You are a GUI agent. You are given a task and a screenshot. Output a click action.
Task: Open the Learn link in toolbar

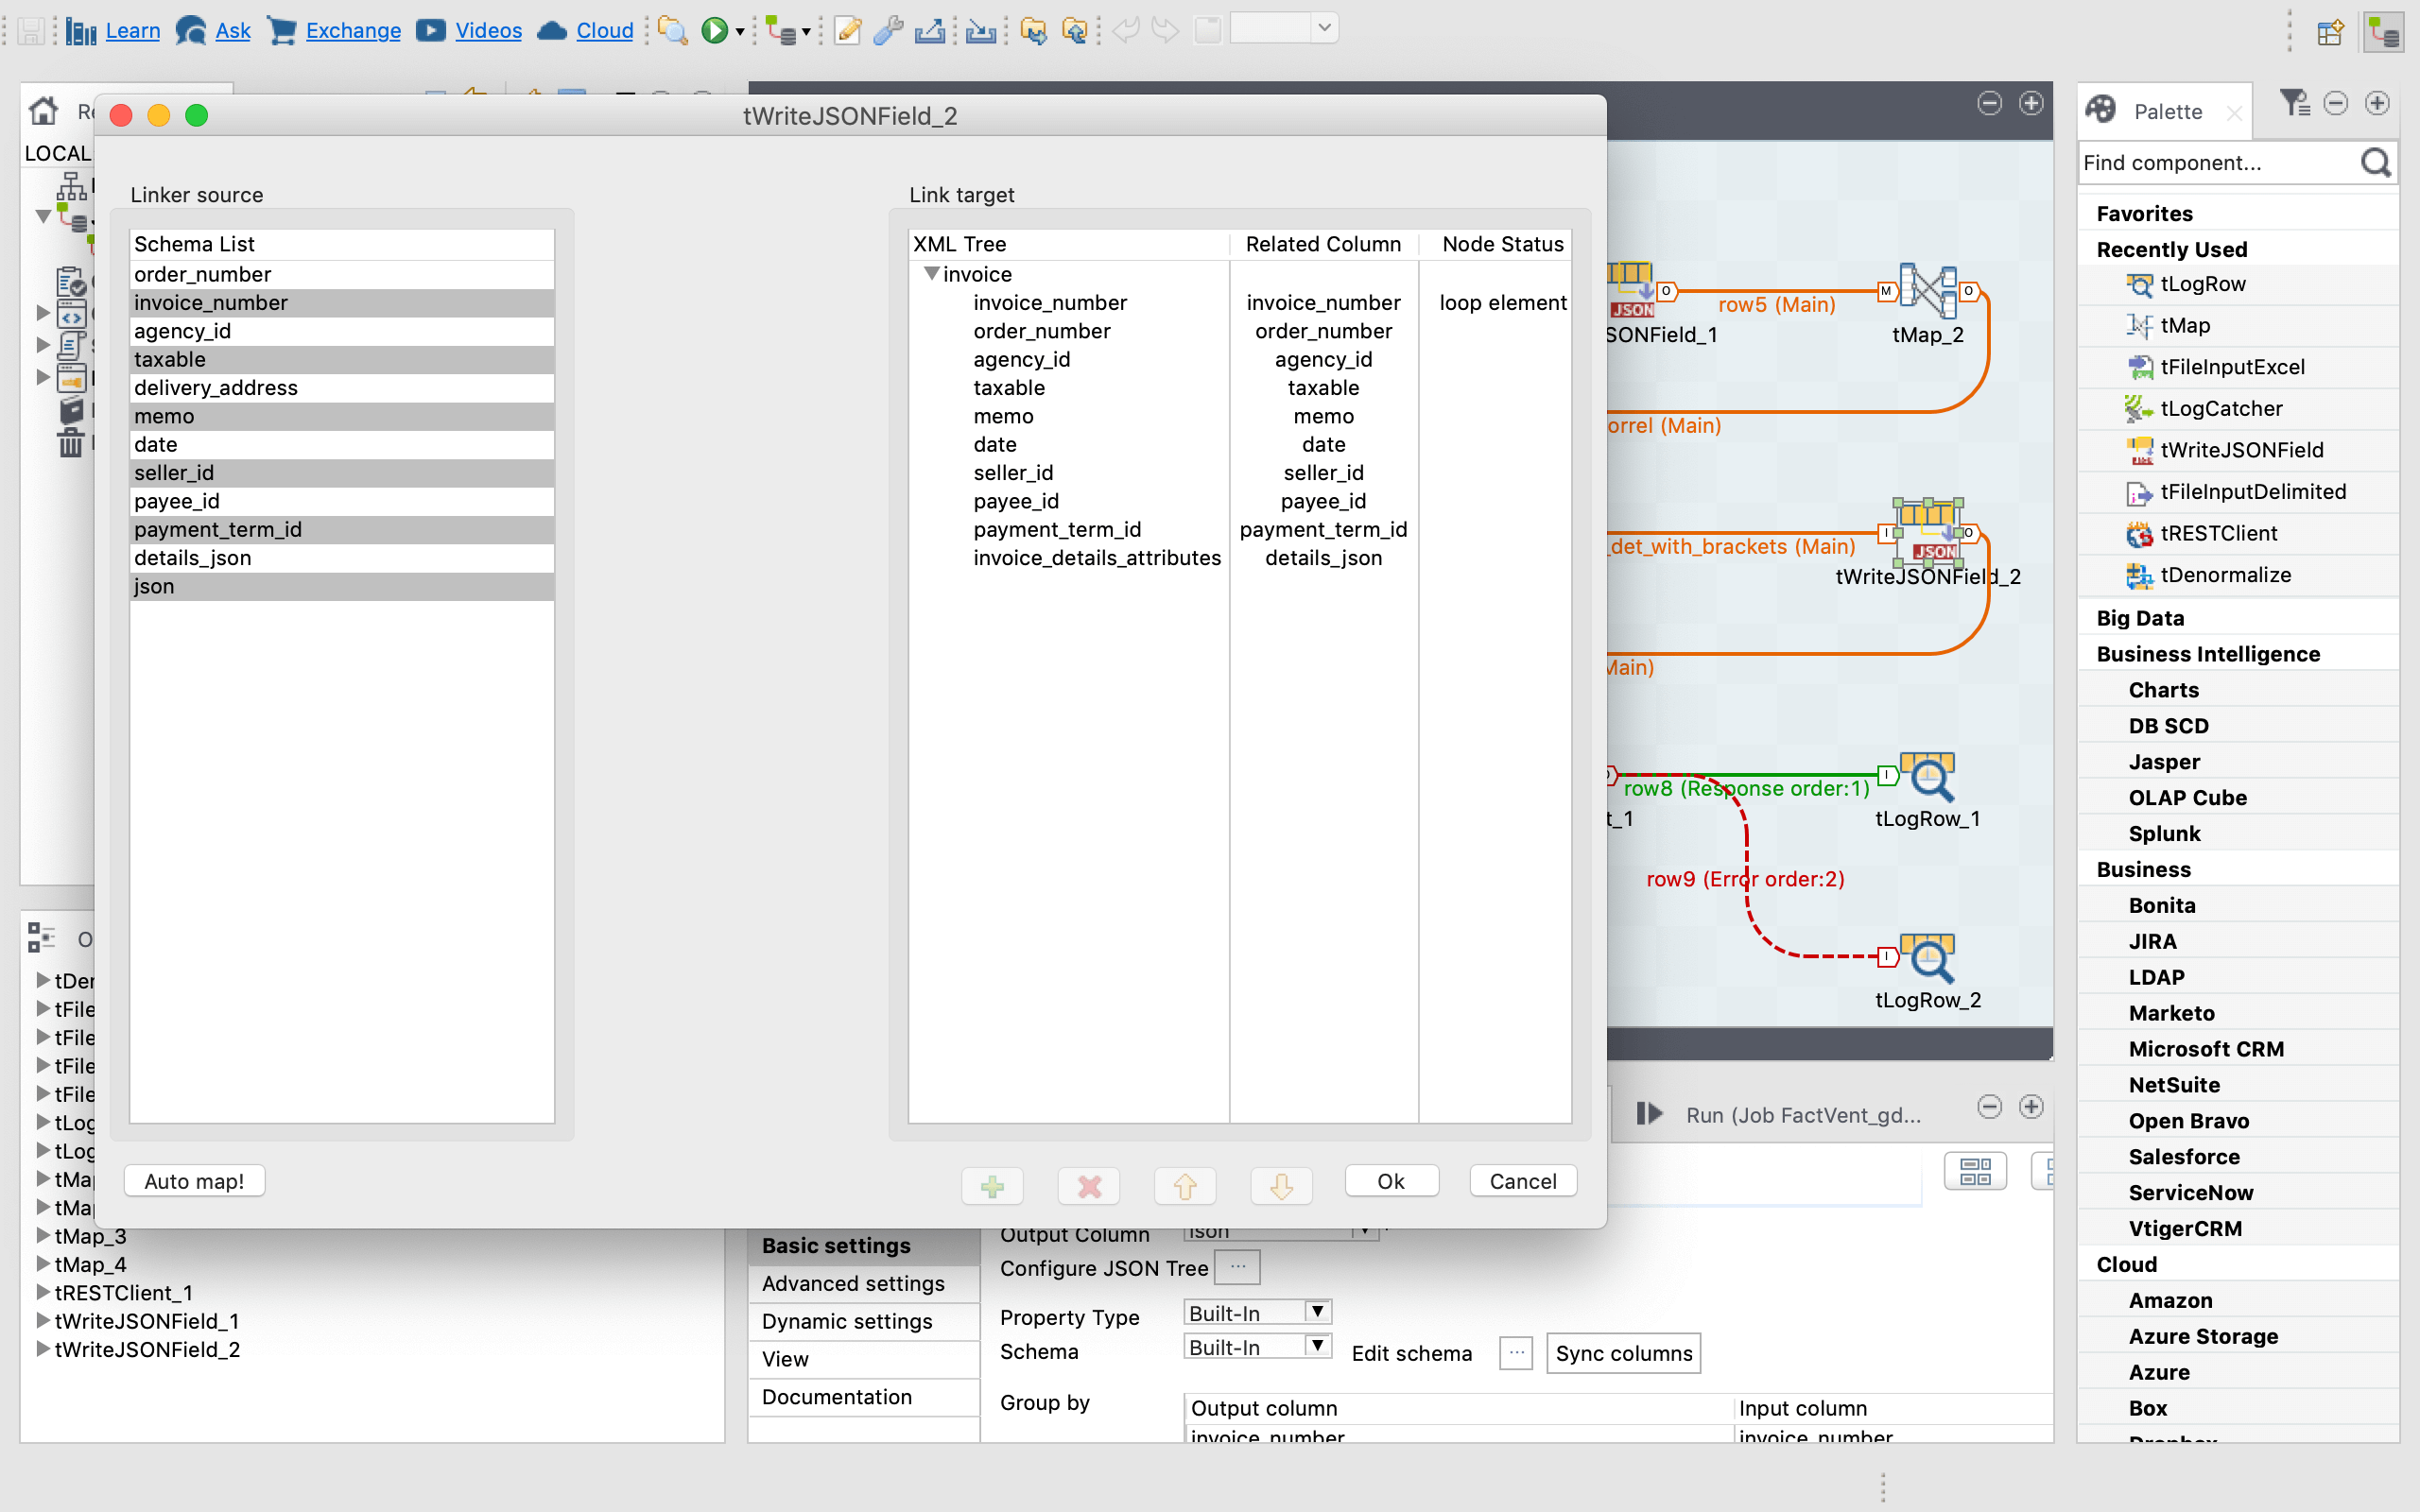pos(132,31)
